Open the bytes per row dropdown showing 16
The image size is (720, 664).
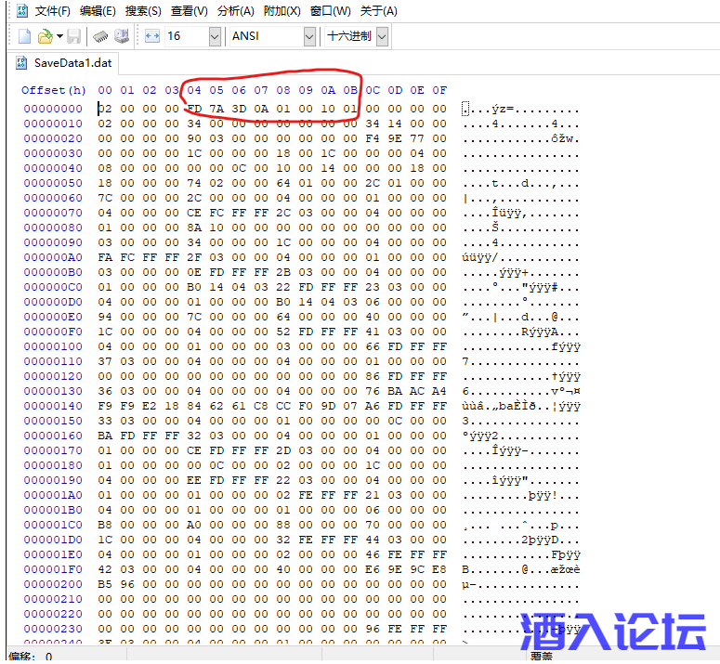(215, 36)
